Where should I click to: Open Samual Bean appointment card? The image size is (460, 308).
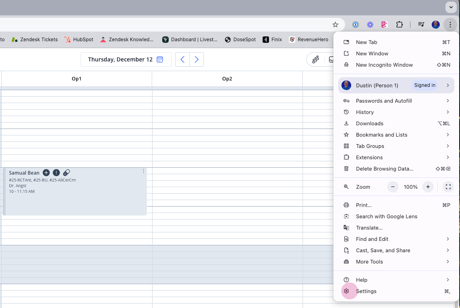coord(74,191)
